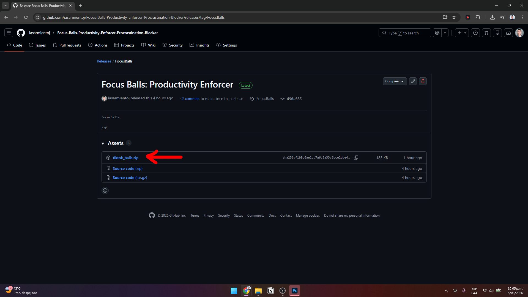528x297 pixels.
Task: Open the weather widget on taskbar
Action: click(x=21, y=291)
